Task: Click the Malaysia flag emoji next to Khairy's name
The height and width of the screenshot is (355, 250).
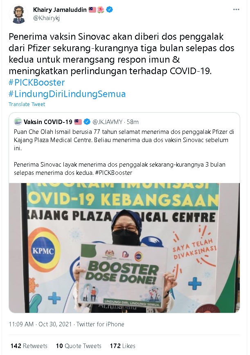Action: (x=92, y=9)
